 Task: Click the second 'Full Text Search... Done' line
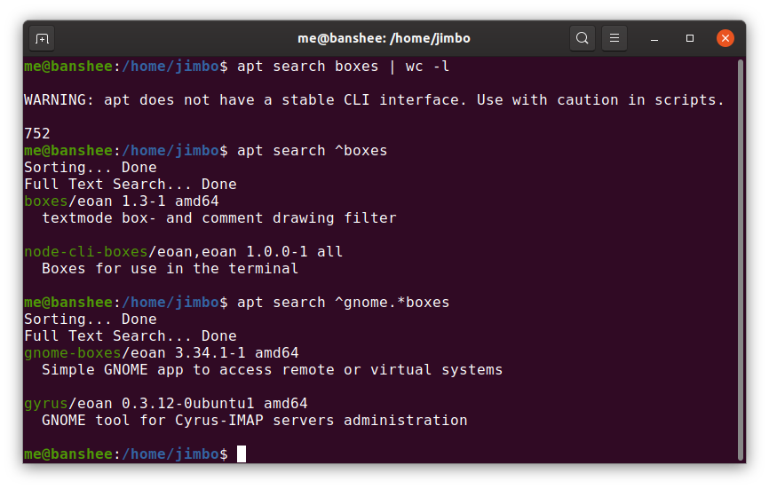click(131, 336)
